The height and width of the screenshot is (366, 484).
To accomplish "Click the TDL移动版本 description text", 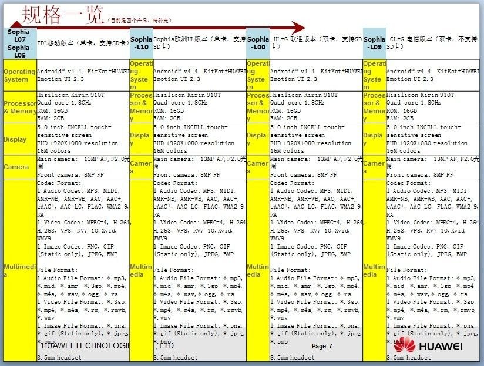I will pos(83,43).
